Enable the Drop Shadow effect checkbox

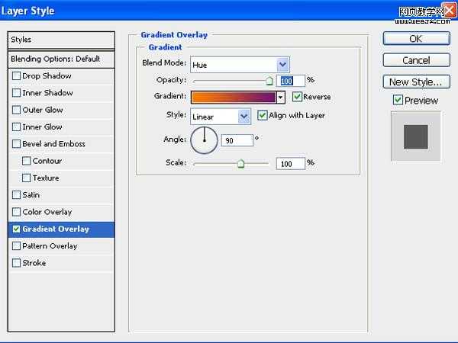point(17,76)
